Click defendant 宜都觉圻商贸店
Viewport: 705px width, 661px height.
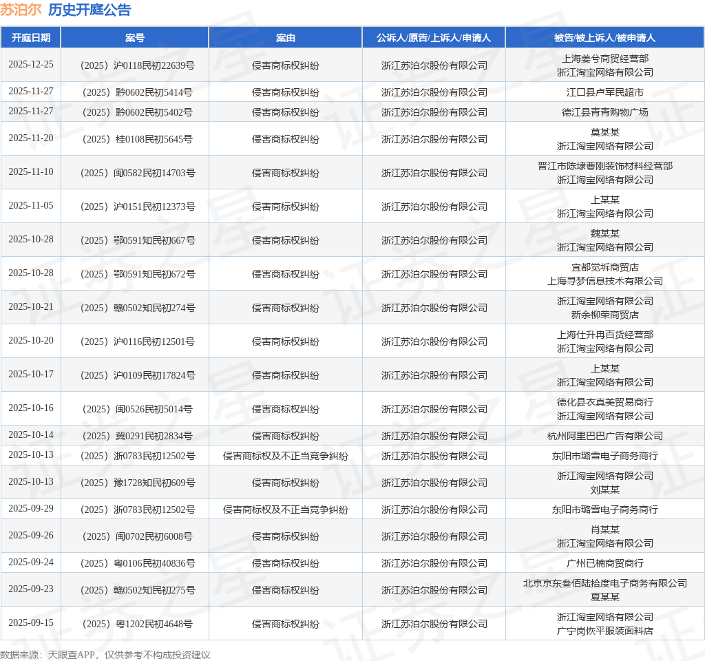(x=605, y=267)
